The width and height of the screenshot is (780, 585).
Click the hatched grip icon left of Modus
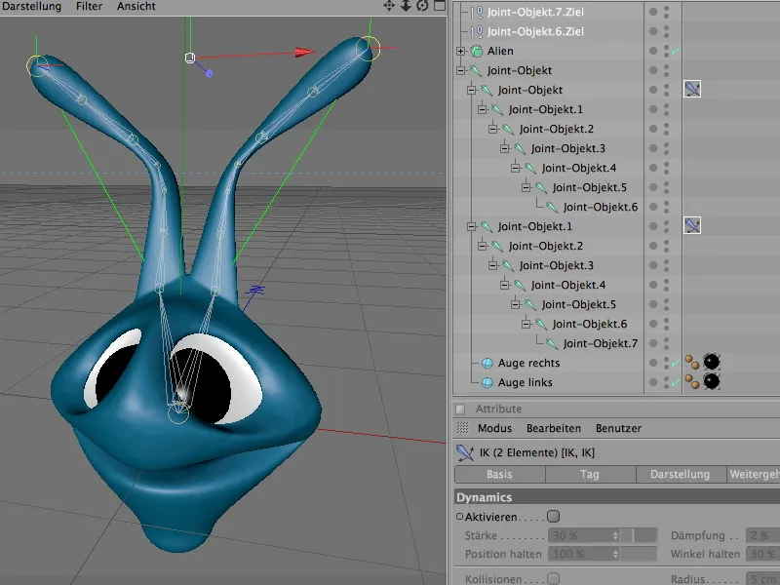coord(462,428)
